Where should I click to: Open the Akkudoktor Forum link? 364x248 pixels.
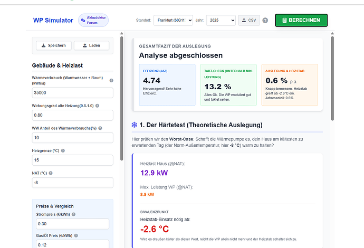tap(93, 20)
